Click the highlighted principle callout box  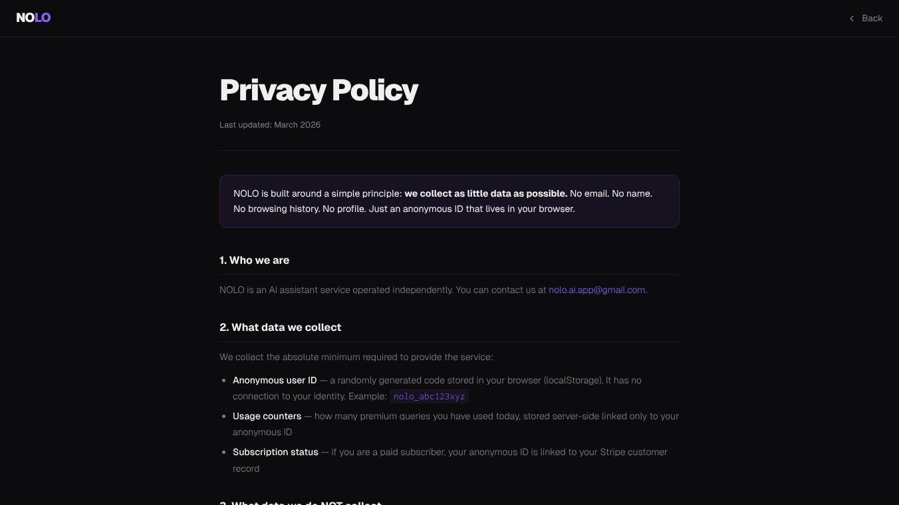[449, 201]
